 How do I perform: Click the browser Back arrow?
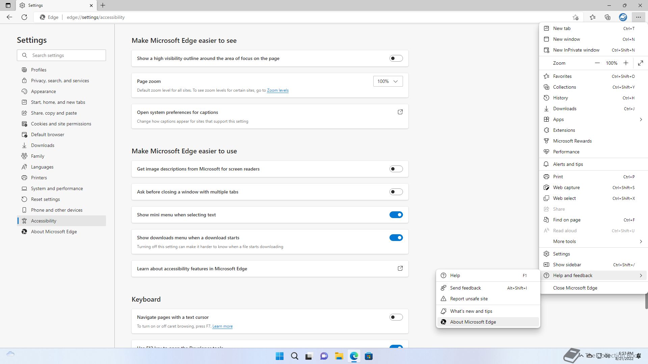(9, 17)
